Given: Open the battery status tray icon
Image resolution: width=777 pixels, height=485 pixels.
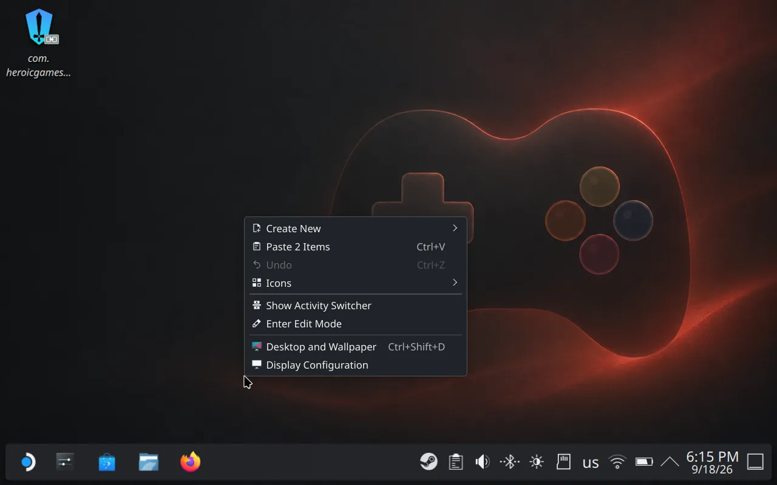Looking at the screenshot, I should [644, 462].
